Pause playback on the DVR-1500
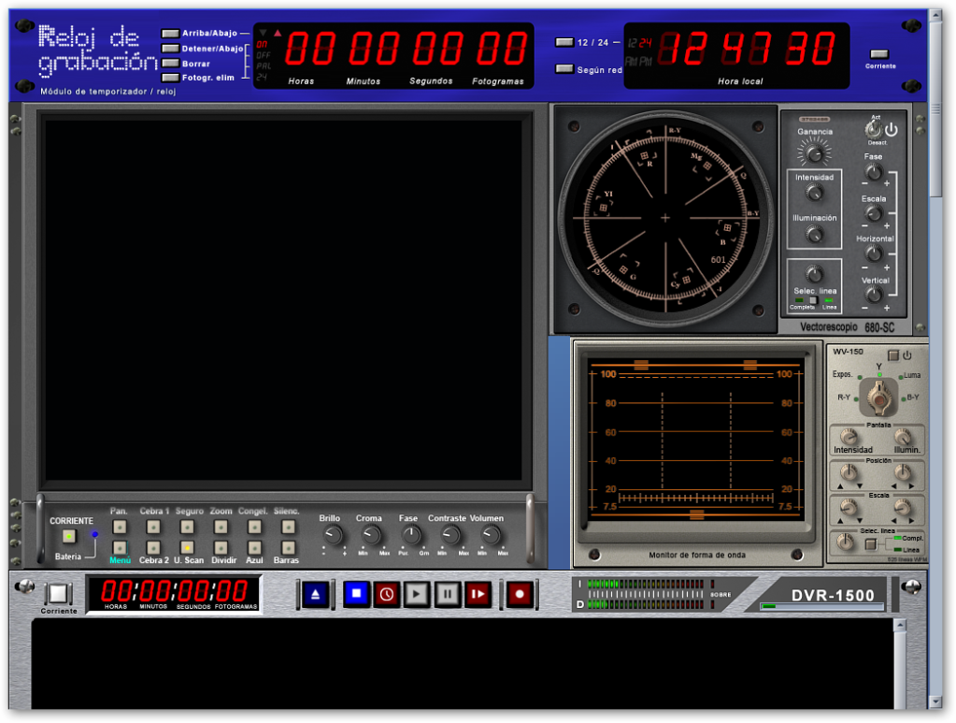Image resolution: width=956 pixels, height=723 pixels. click(448, 594)
